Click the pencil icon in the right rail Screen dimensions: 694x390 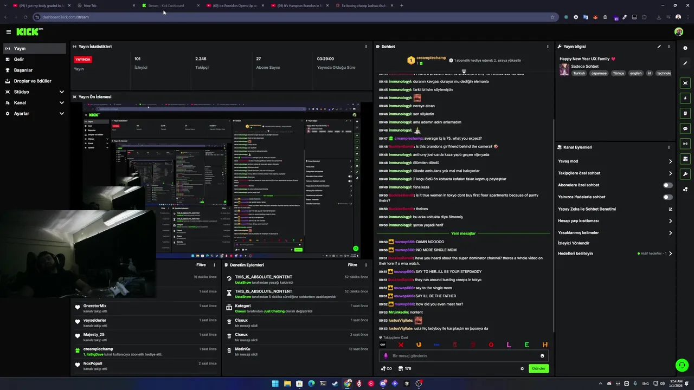pos(685,63)
